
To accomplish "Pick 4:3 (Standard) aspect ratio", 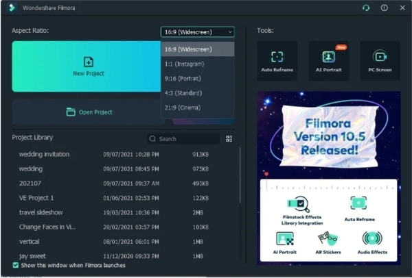I will [x=198, y=93].
